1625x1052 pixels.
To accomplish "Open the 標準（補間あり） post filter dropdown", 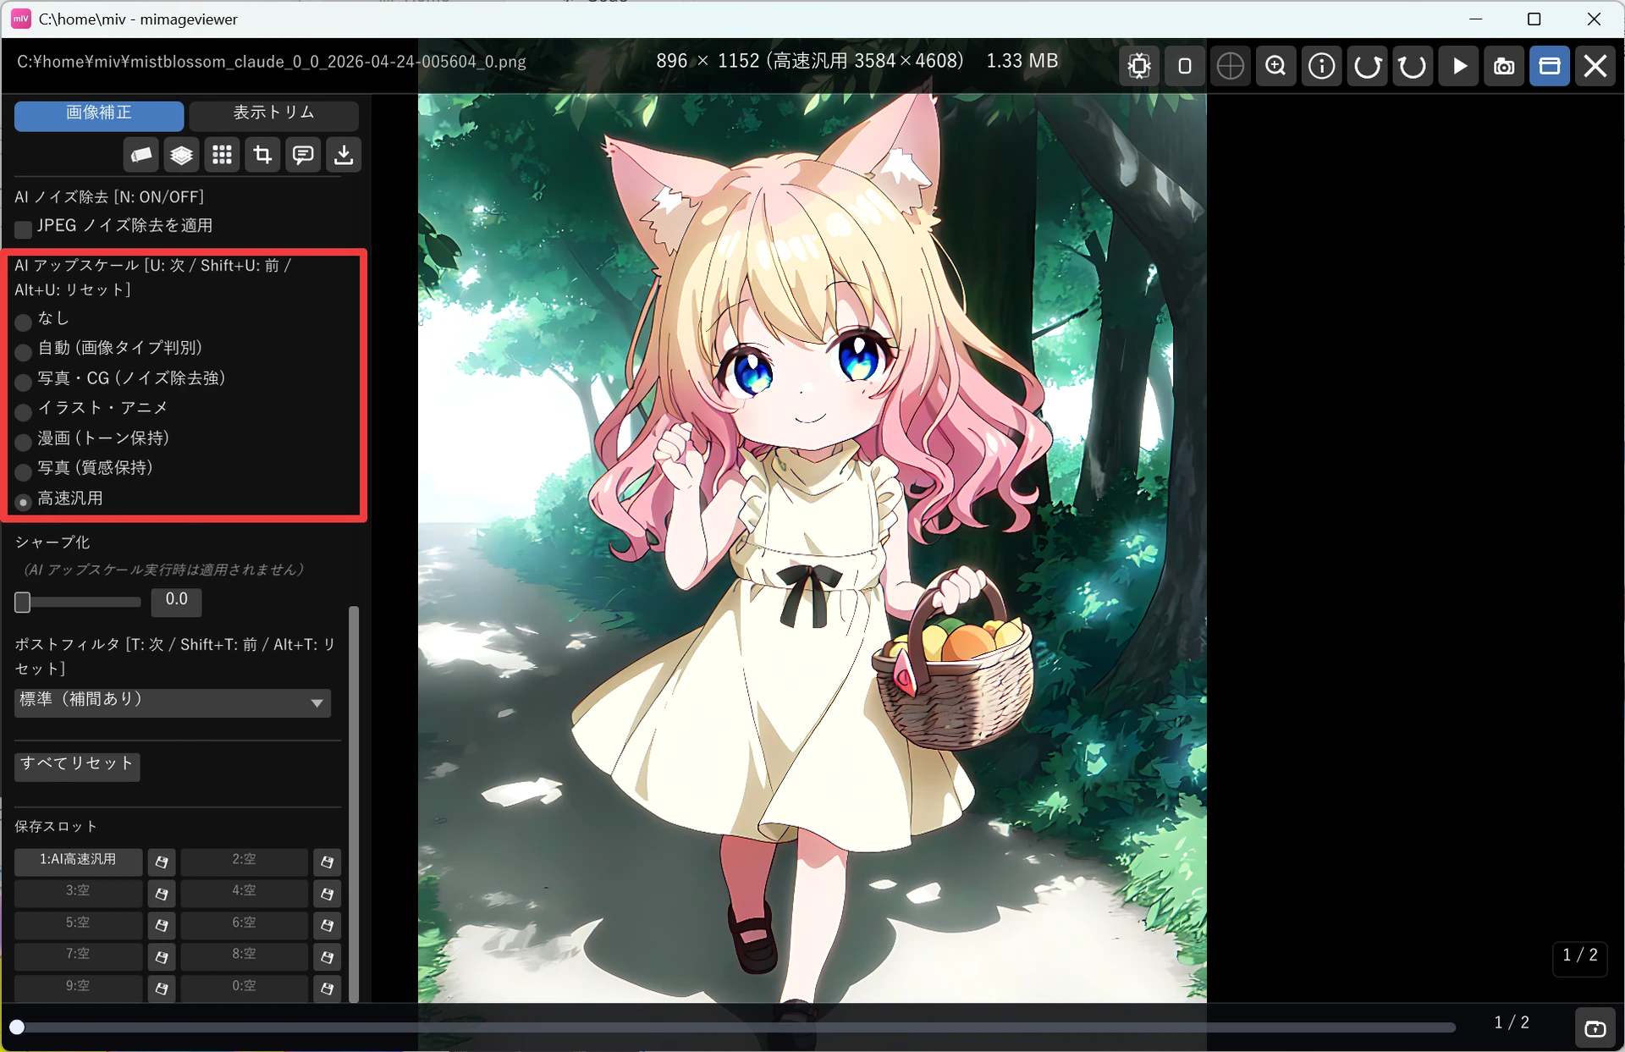I will point(173,702).
